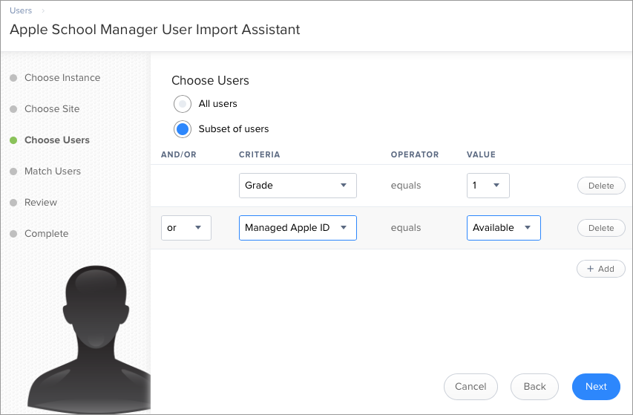Click equals operator in the Grade row

pyautogui.click(x=406, y=186)
